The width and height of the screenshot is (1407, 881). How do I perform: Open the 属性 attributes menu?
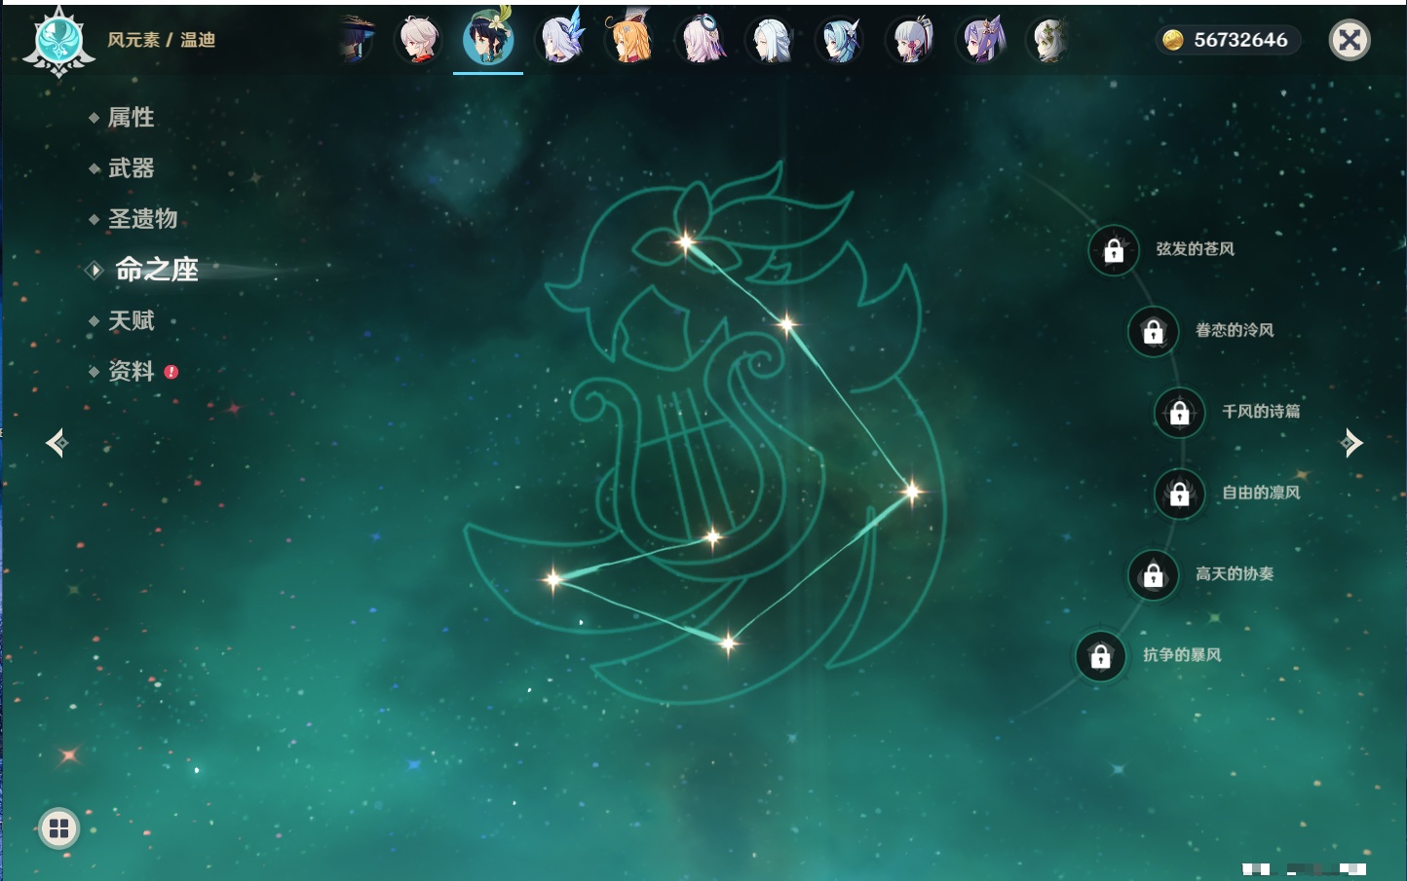(x=131, y=118)
